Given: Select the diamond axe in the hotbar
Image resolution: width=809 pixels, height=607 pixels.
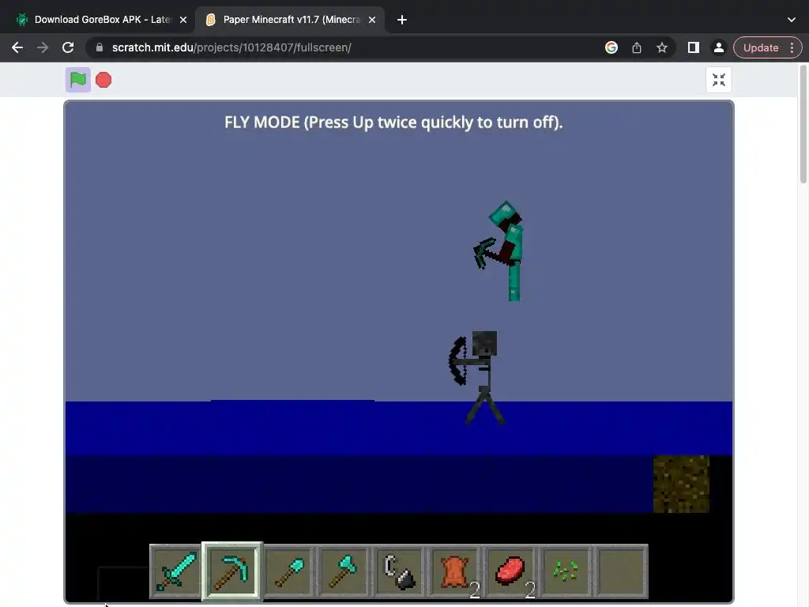Looking at the screenshot, I should click(344, 571).
